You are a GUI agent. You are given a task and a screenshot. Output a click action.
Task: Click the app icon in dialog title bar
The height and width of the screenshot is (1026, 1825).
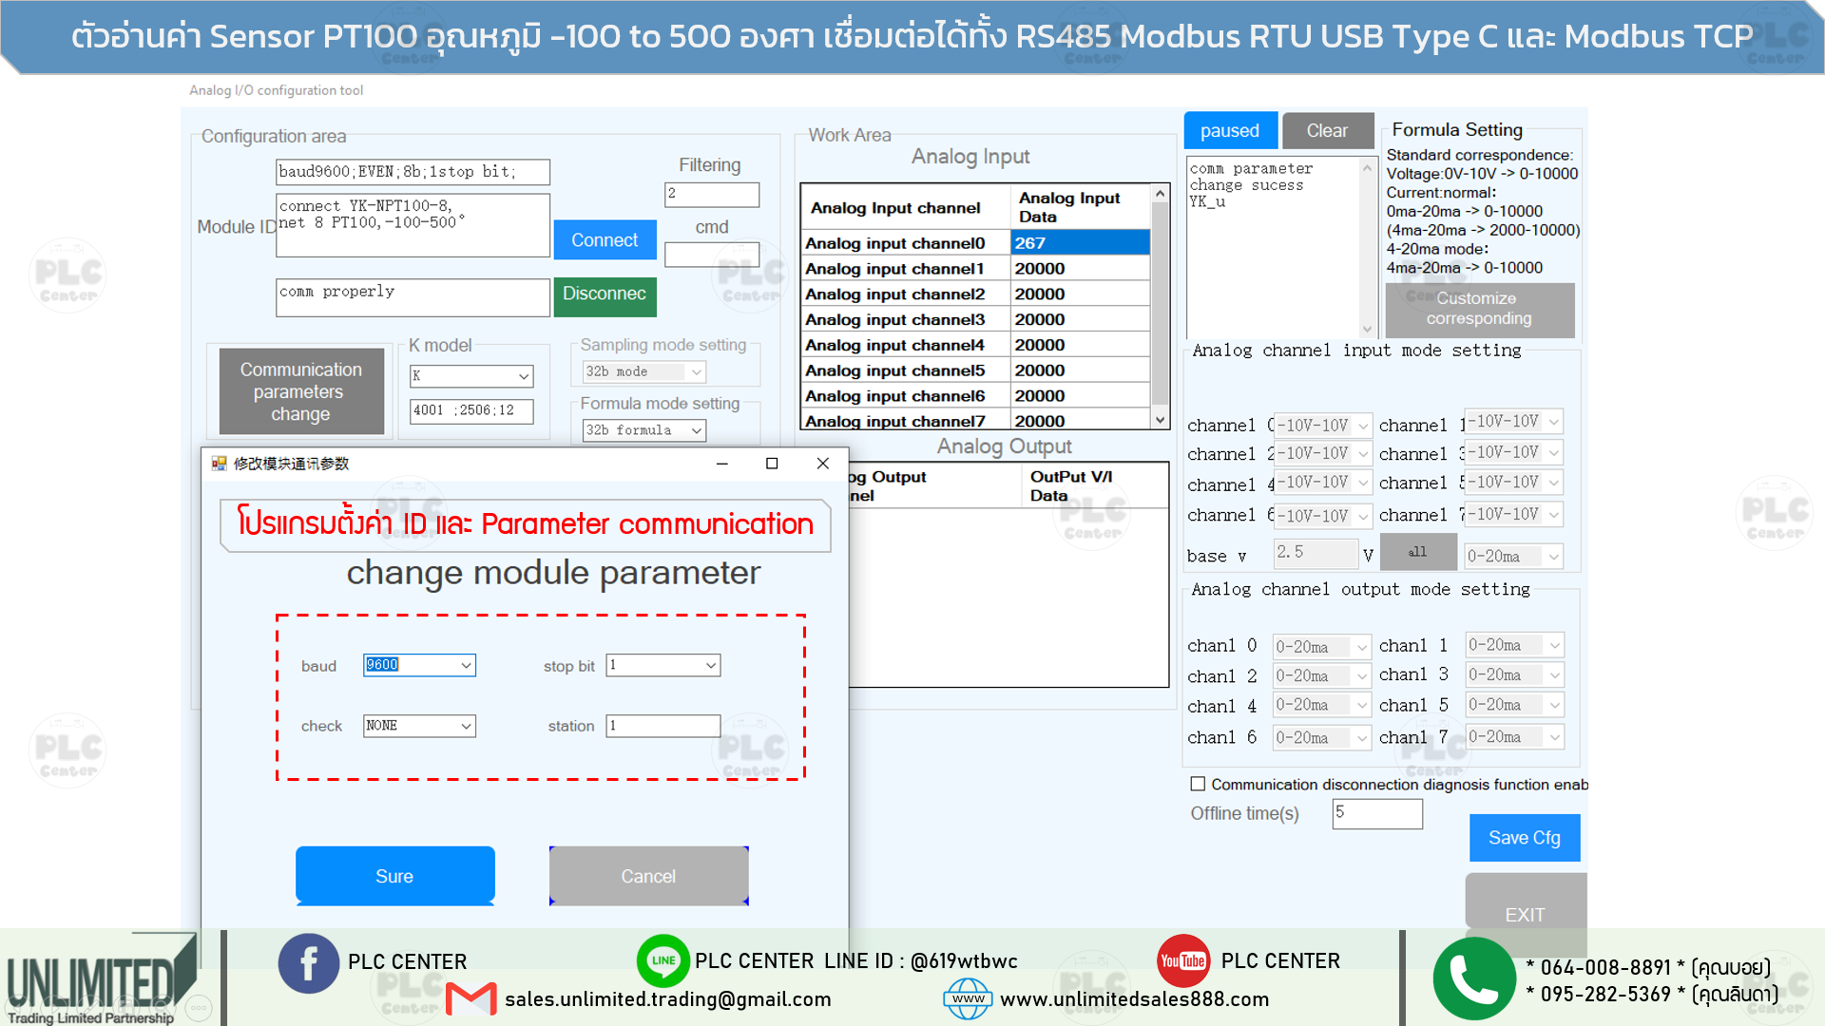217,464
